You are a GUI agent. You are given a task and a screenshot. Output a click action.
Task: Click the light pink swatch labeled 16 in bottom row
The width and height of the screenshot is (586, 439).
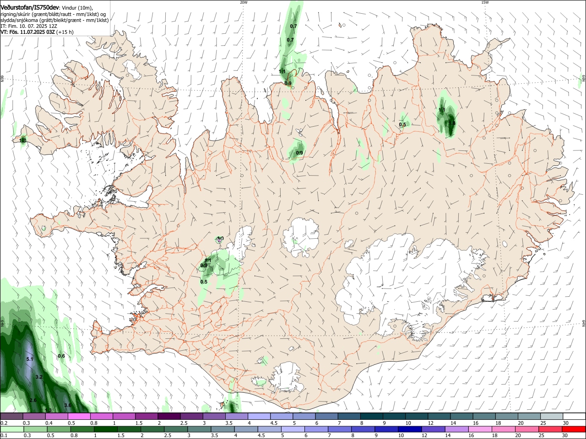[x=480, y=429]
